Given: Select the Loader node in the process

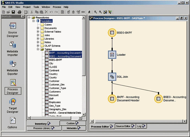Looking at the screenshot, I should pos(112,55).
